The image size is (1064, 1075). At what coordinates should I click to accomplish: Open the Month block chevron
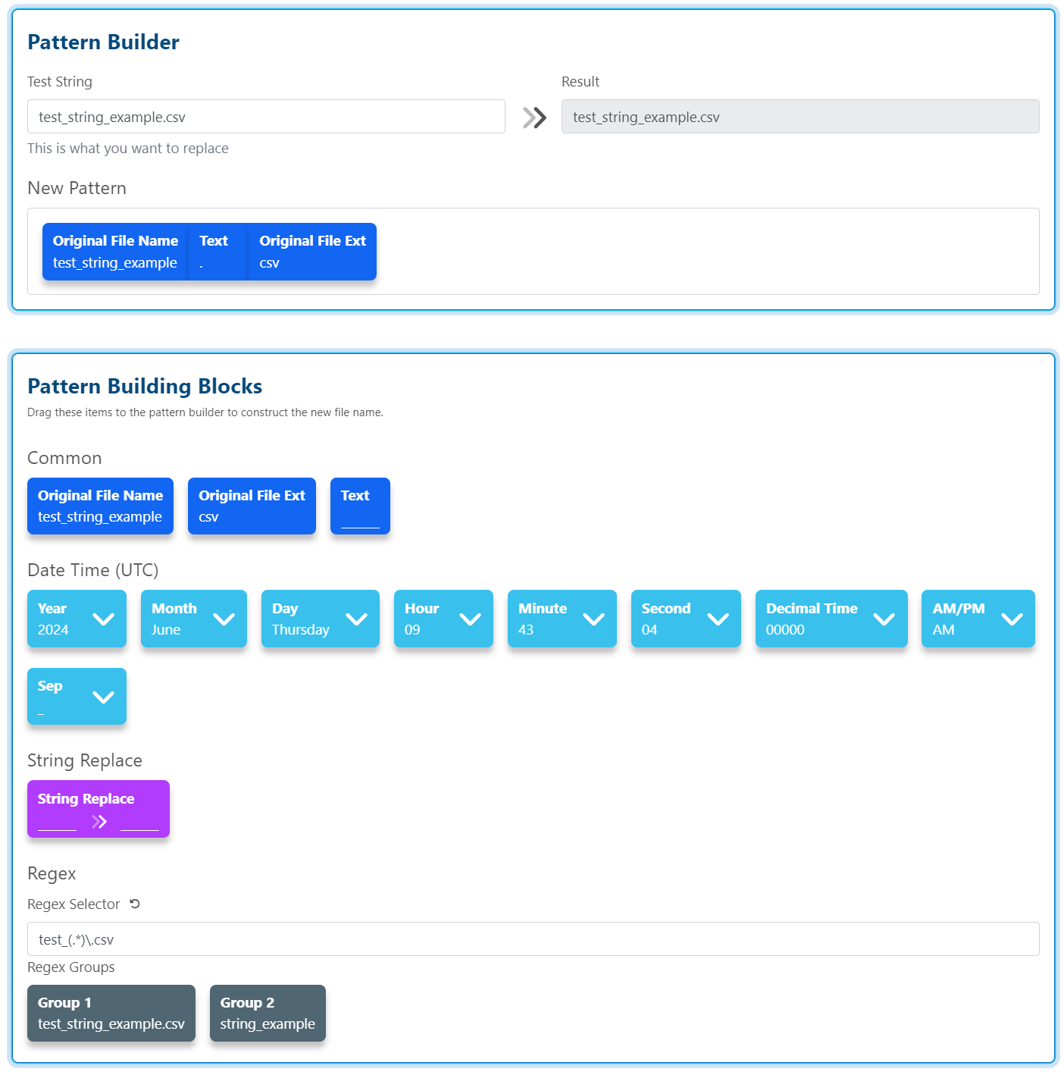click(224, 619)
